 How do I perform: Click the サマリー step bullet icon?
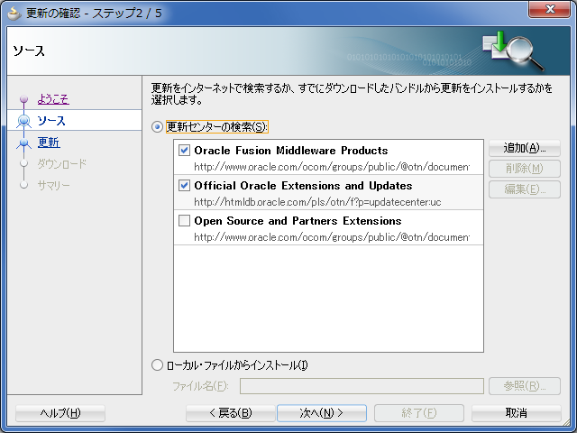pos(24,184)
